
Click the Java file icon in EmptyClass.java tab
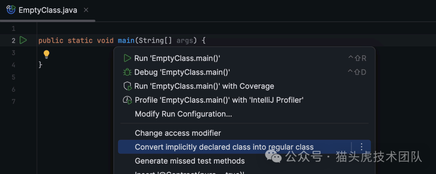[x=11, y=10]
